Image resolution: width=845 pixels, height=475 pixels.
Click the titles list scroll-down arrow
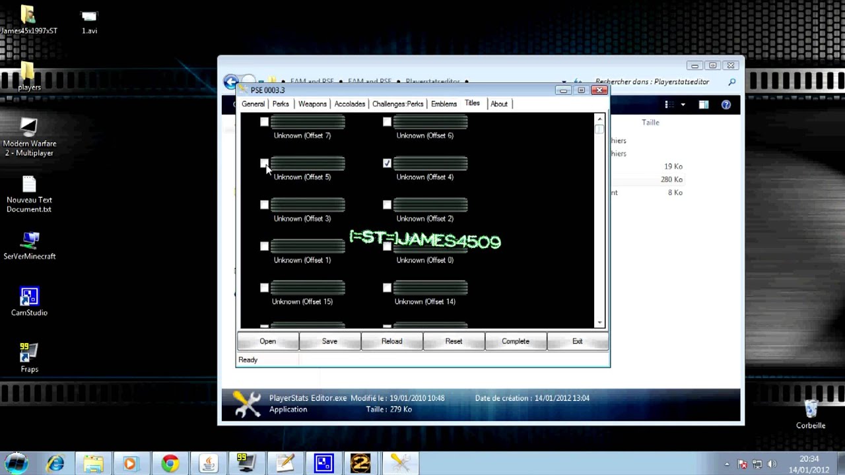click(599, 323)
